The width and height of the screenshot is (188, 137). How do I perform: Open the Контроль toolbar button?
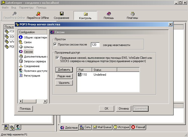pyautogui.click(x=85, y=16)
